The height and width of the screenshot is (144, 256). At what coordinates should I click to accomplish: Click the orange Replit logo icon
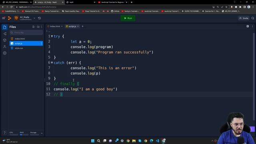(x=10, y=18)
